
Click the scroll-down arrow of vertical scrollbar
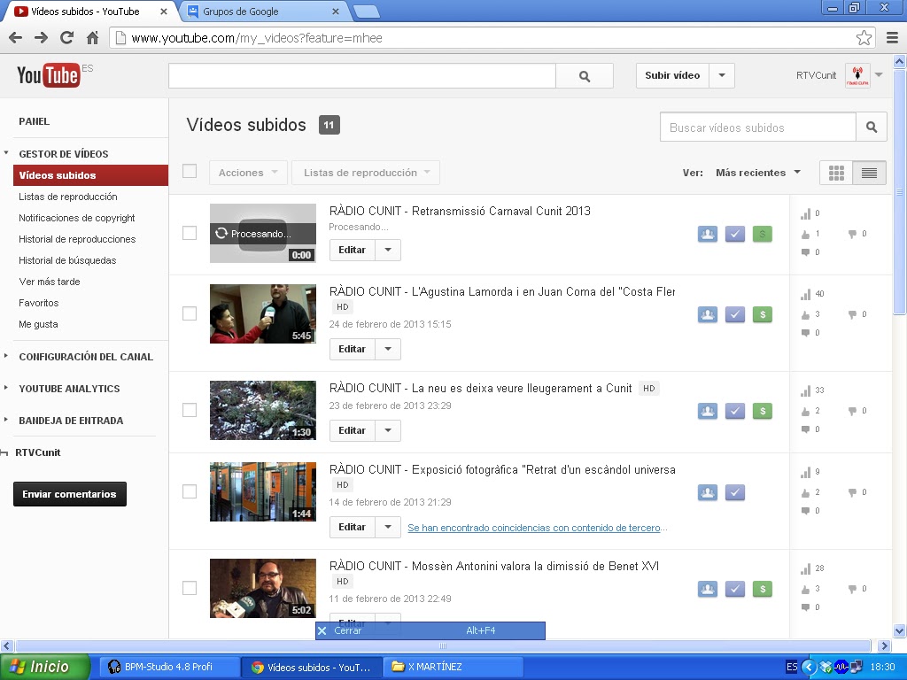pyautogui.click(x=900, y=630)
